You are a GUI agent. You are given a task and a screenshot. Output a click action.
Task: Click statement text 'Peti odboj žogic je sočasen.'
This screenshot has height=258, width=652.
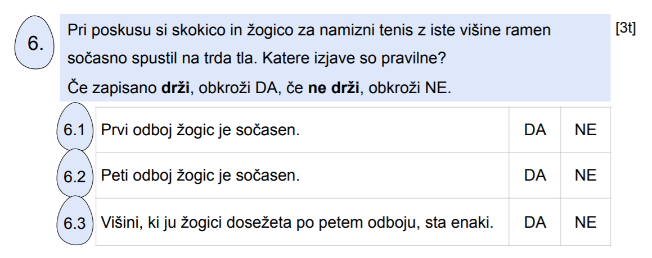coord(200,176)
